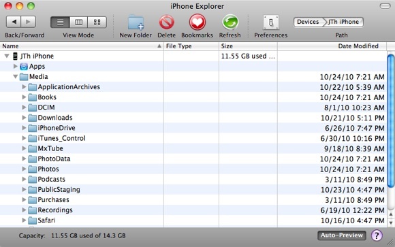Screen dimensions: 395x247
Task: Expand the Podcasts folder
Action: [24, 179]
